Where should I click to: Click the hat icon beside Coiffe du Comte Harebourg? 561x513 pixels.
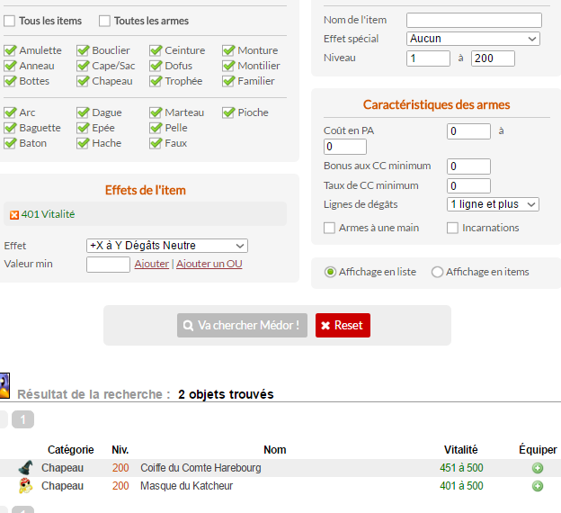click(x=25, y=468)
